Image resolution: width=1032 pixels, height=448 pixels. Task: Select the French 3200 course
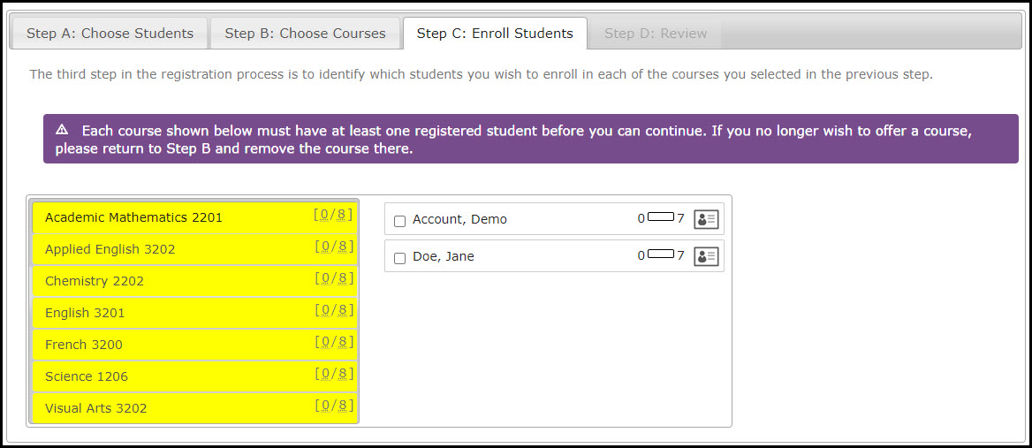click(194, 345)
